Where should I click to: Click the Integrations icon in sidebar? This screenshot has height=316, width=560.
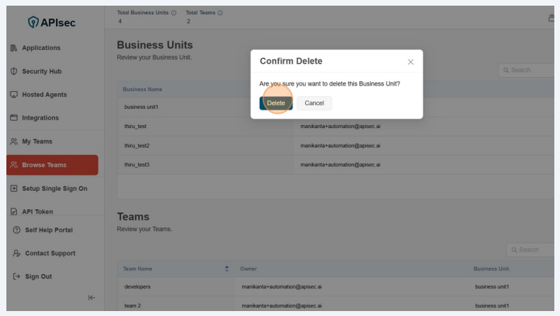[14, 118]
